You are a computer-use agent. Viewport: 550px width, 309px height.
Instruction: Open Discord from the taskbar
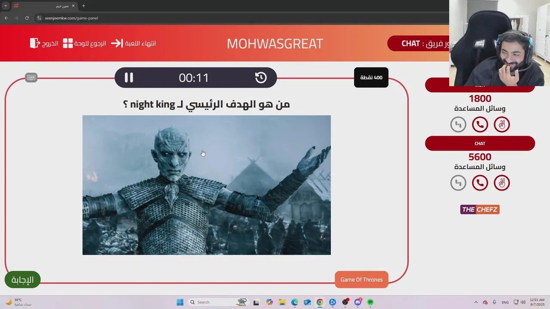click(358, 302)
